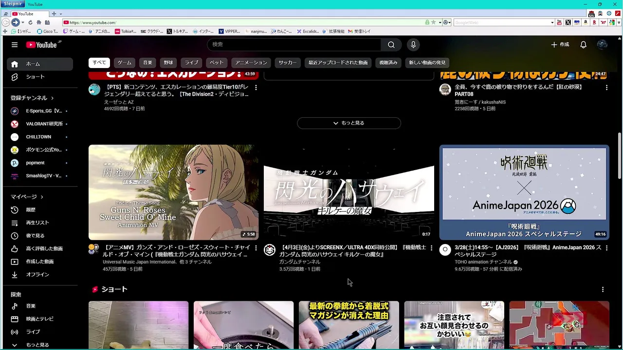This screenshot has width=623, height=350.
Task: Select the ゲーム filter chip
Action: pos(125,63)
